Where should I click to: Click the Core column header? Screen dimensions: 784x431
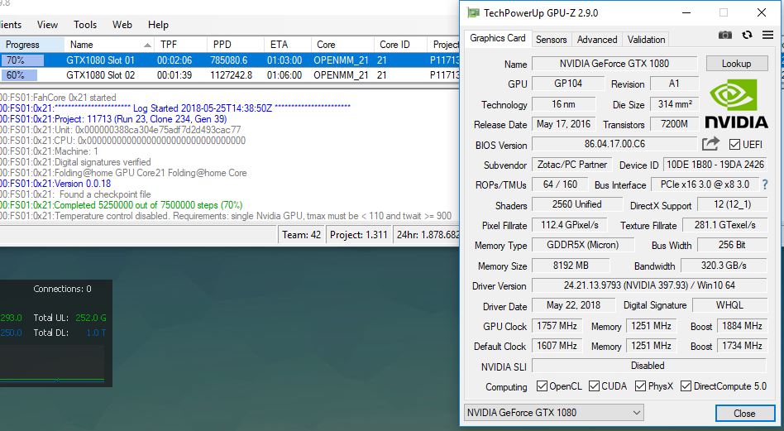tap(342, 45)
